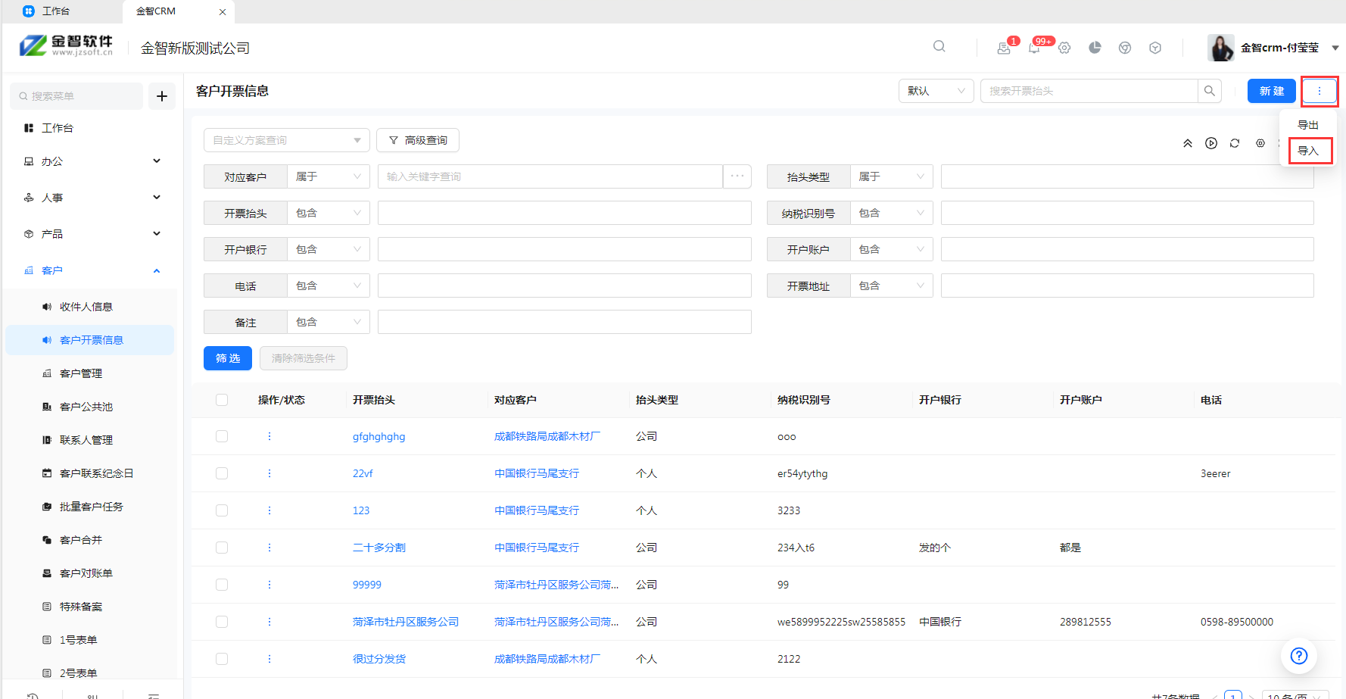Open row actions dots for 99999
Screen dimensions: 1346x699
tap(270, 585)
